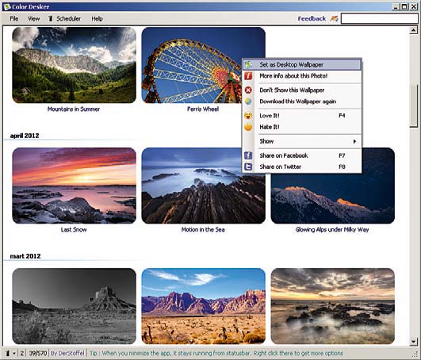The width and height of the screenshot is (421, 360).
Task: Click the scroll down arrow button
Action: coord(414,341)
